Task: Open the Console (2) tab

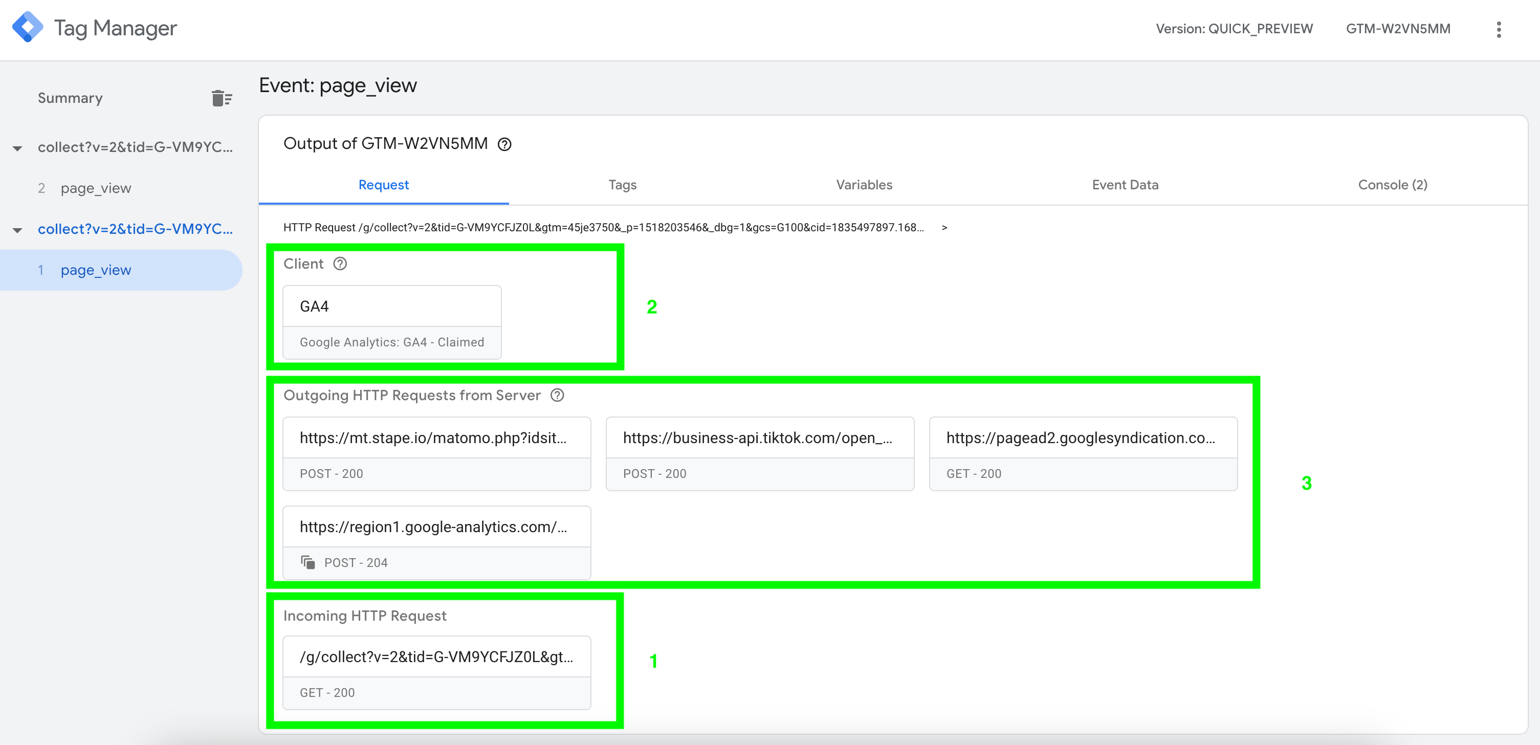Action: click(x=1392, y=185)
